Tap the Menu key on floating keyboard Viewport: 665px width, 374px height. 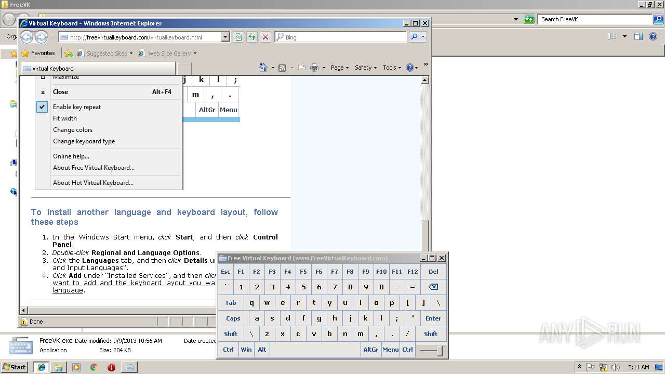point(391,350)
